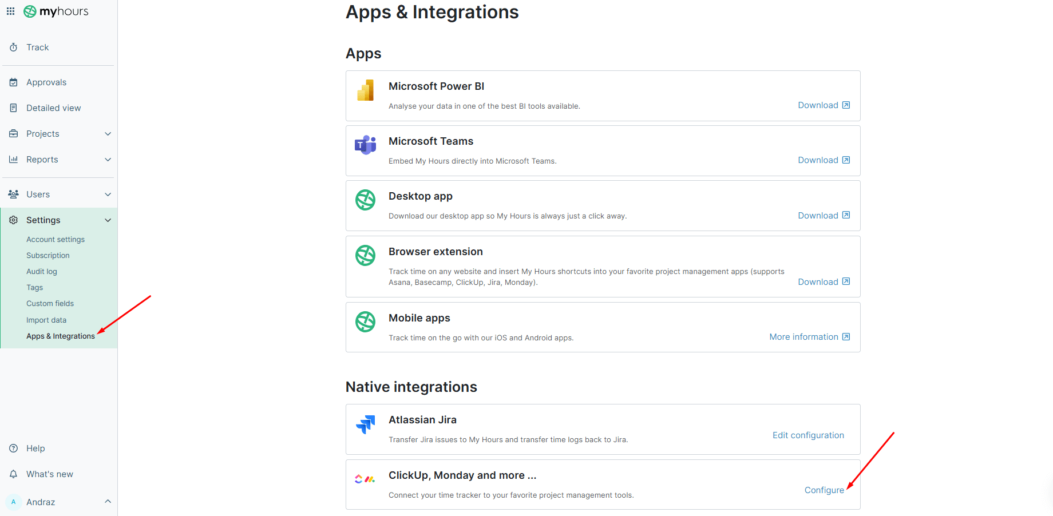Viewport: 1053px width, 516px height.
Task: Click the Help question mark icon
Action: [x=13, y=448]
